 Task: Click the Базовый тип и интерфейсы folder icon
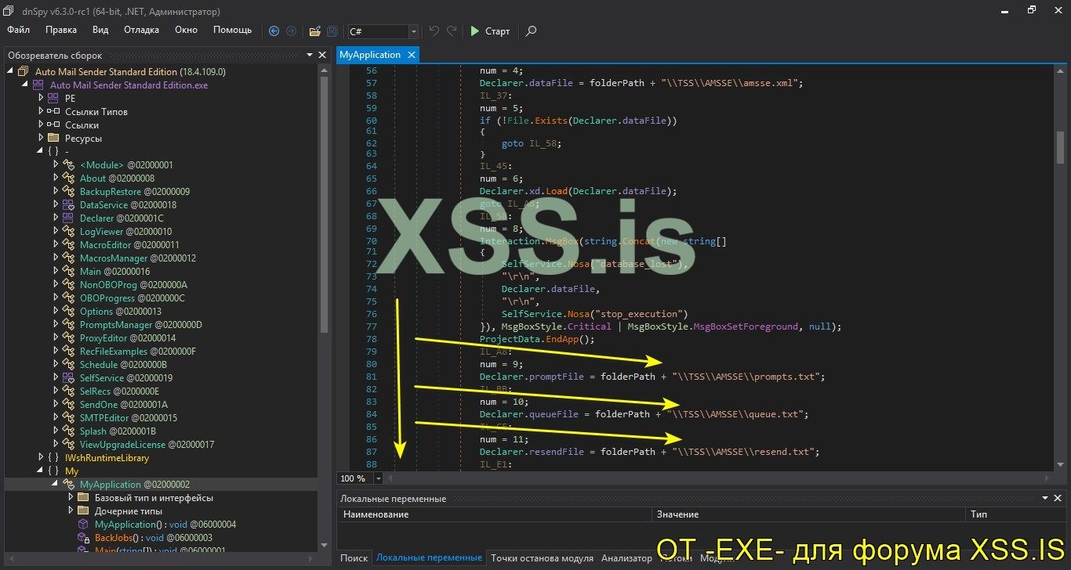click(83, 497)
